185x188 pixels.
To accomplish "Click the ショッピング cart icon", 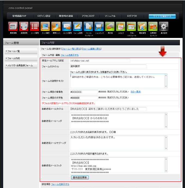I will [99, 27].
